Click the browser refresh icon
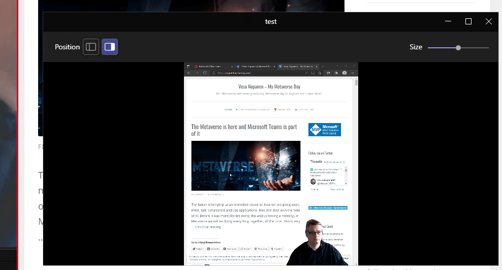 click(x=205, y=73)
